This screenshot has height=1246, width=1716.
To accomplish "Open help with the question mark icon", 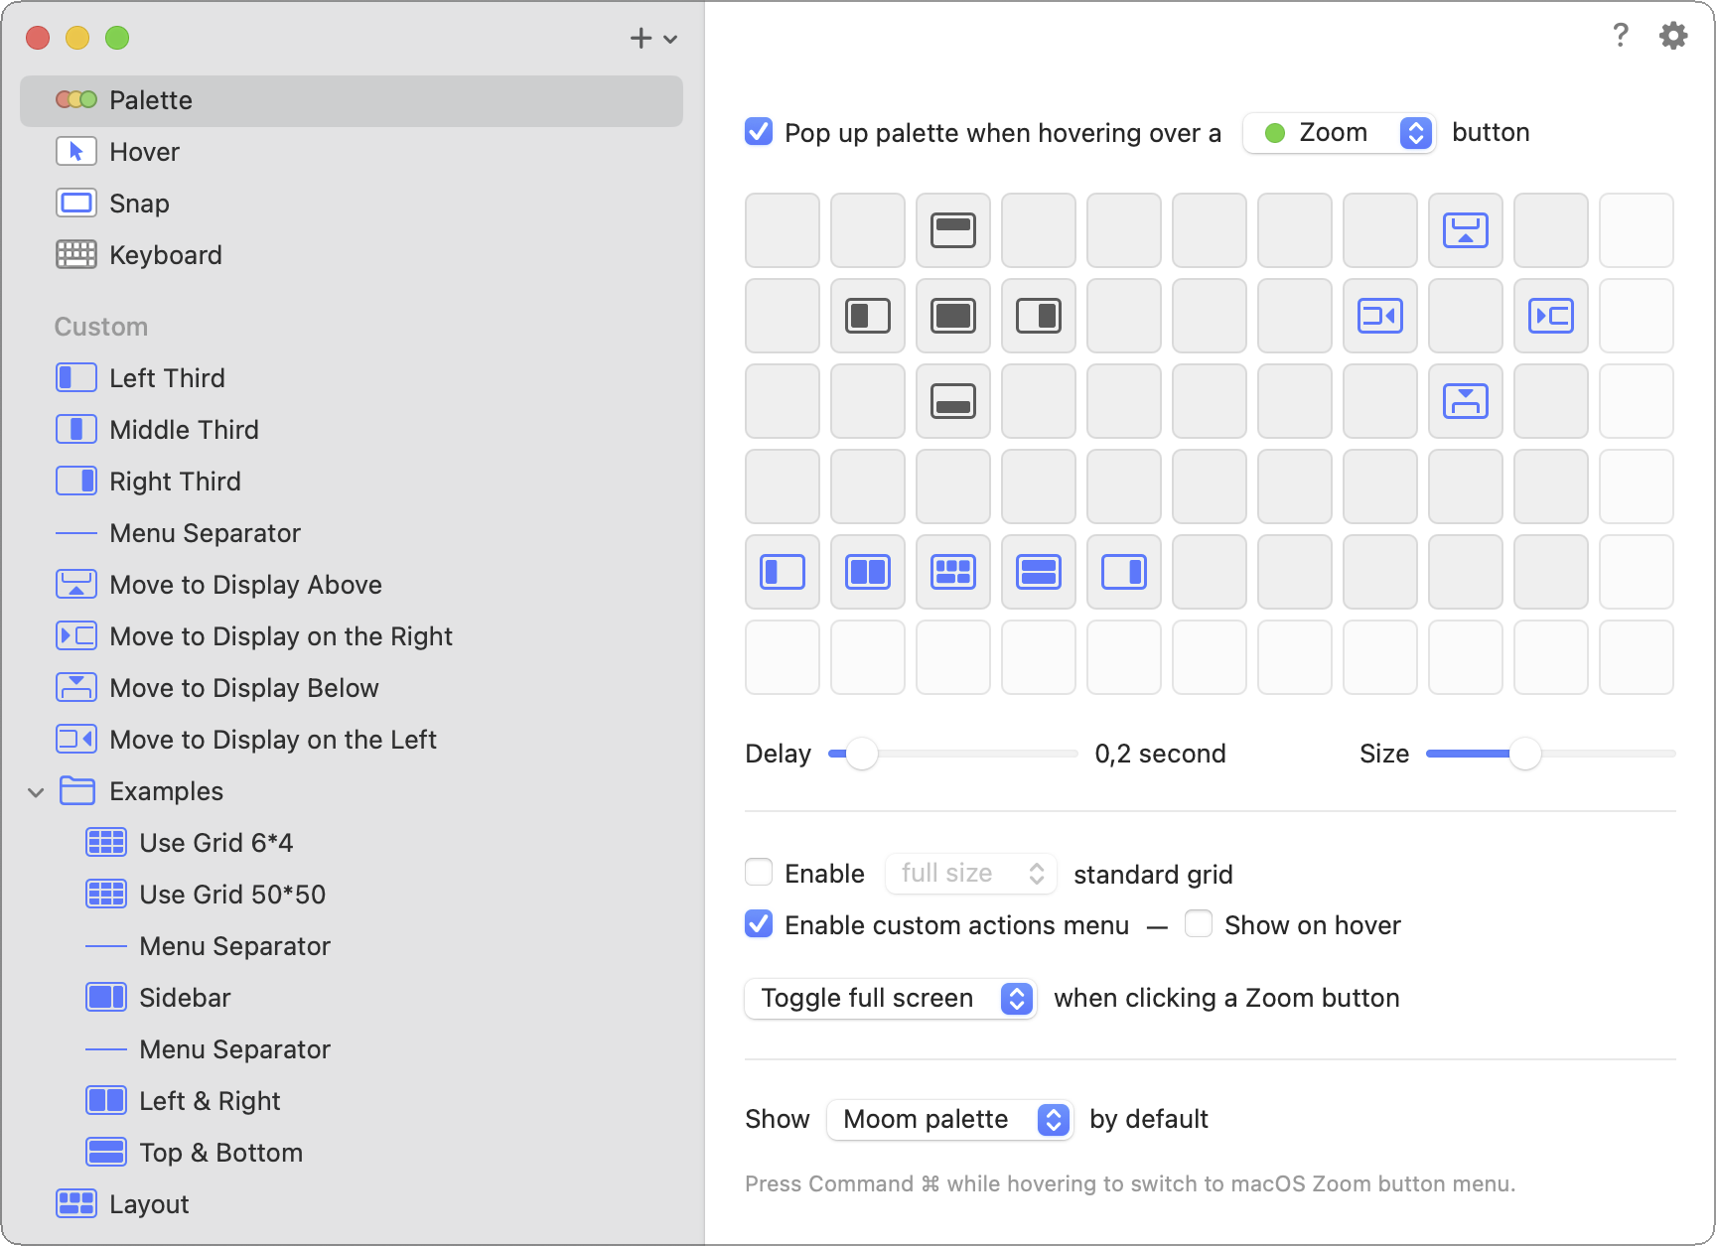I will pyautogui.click(x=1620, y=36).
